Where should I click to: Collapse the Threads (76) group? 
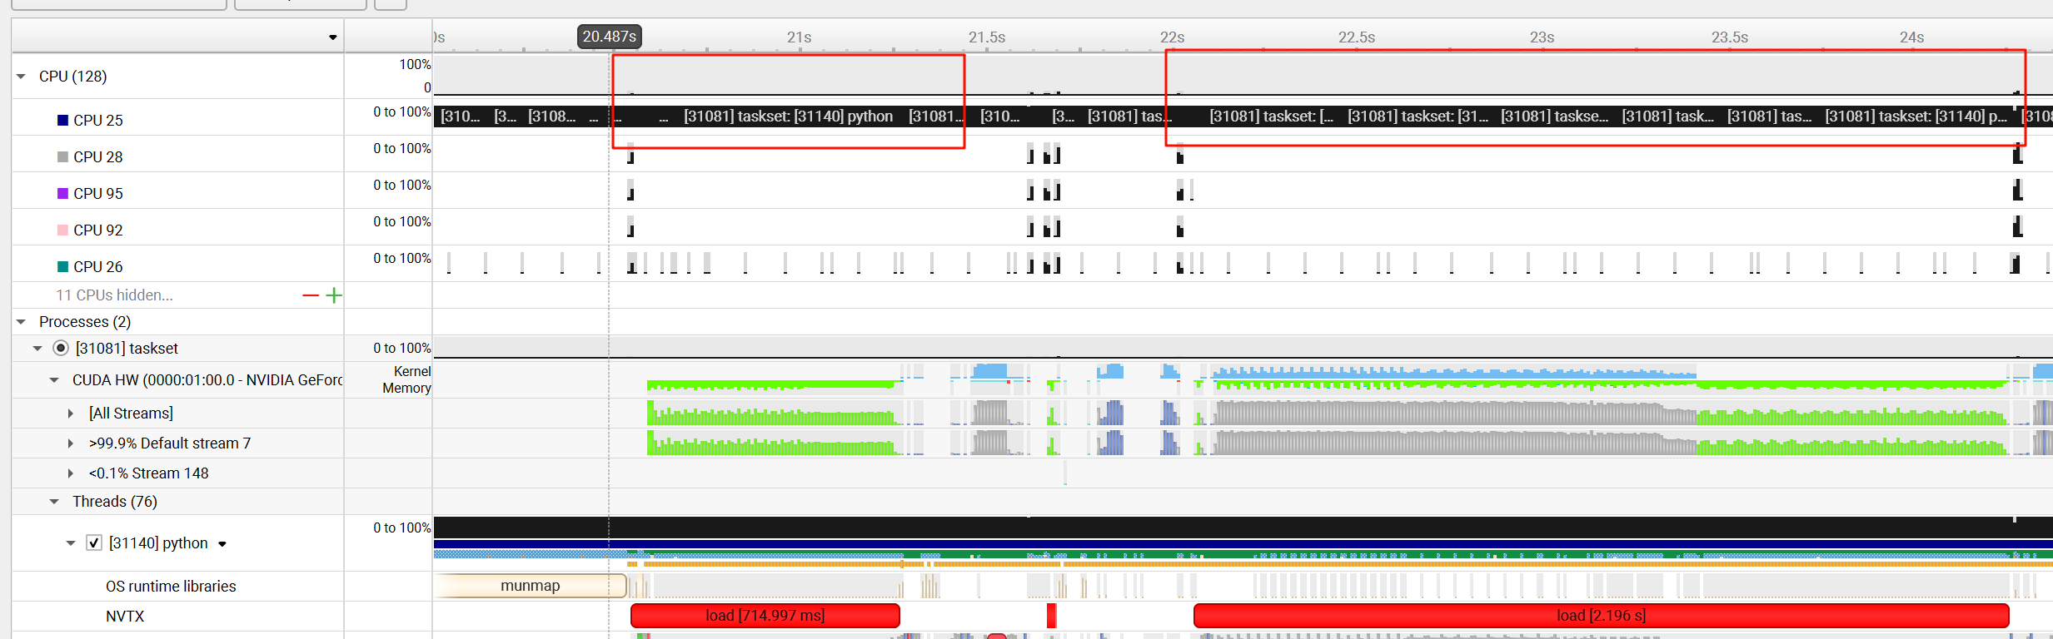point(54,502)
